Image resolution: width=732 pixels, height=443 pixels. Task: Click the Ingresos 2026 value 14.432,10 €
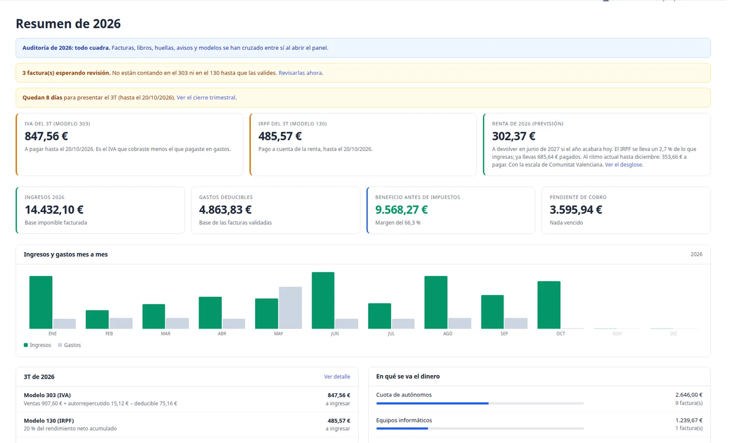[x=54, y=210]
